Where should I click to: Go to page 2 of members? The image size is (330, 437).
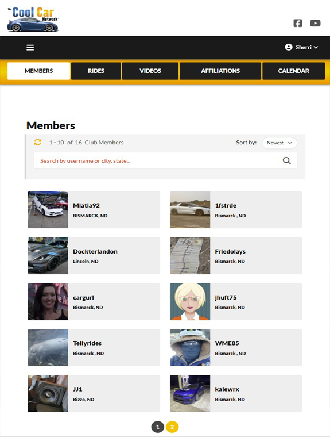click(x=172, y=427)
